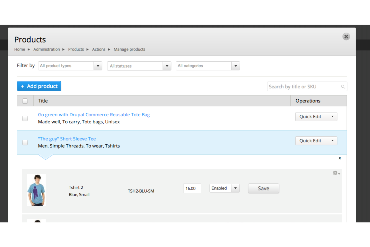Click the 16.00 price field
The image size is (370, 247).
192,188
